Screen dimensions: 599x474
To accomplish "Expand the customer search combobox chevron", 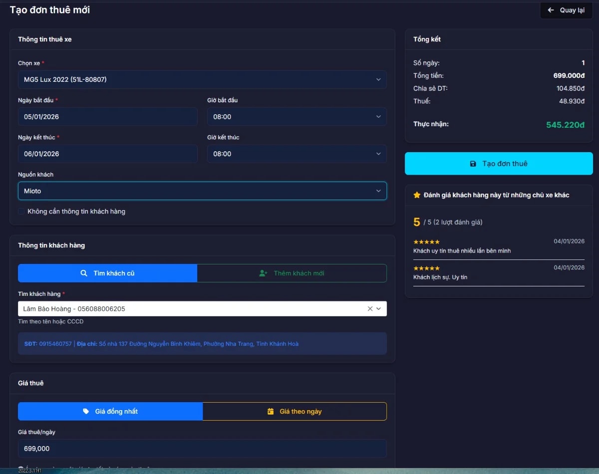I will pos(378,308).
